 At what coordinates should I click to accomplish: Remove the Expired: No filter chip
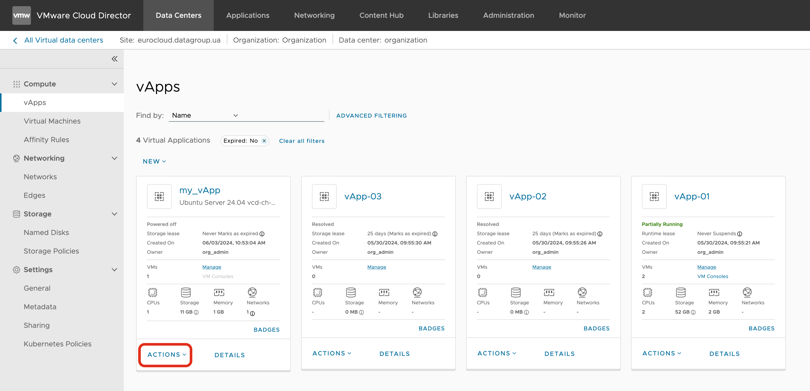pos(264,141)
